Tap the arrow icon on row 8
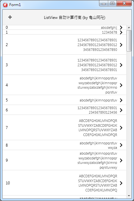The image size is (134, 201). 121,145
